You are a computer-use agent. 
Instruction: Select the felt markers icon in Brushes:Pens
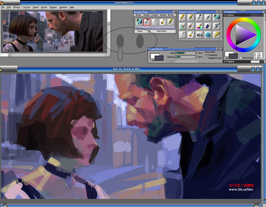pyautogui.click(x=139, y=22)
